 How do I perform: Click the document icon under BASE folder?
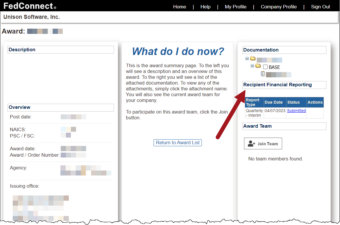point(263,74)
